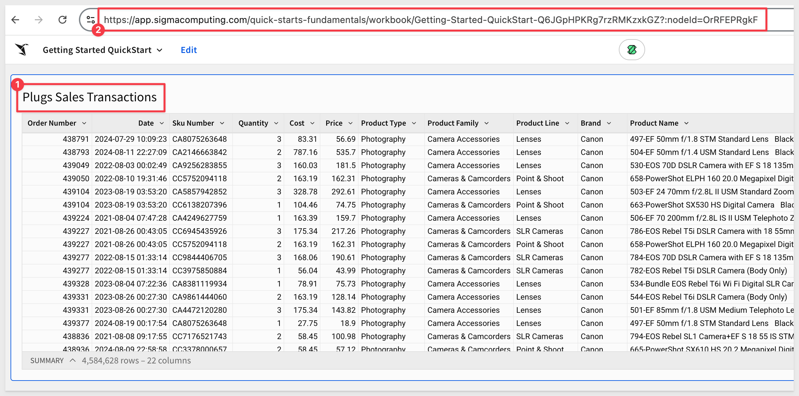Viewport: 799px width, 396px height.
Task: Open the Sku Number column menu arrow
Action: click(x=222, y=123)
